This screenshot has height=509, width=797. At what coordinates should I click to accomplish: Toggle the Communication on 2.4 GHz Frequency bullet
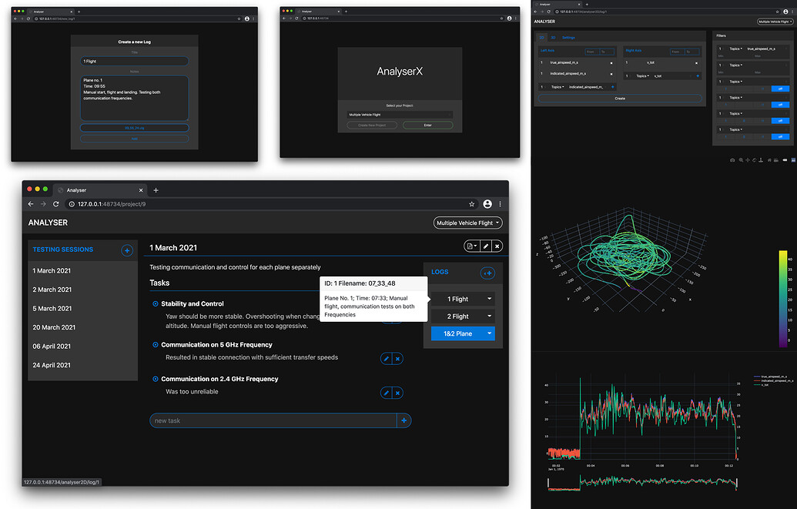[x=156, y=379]
